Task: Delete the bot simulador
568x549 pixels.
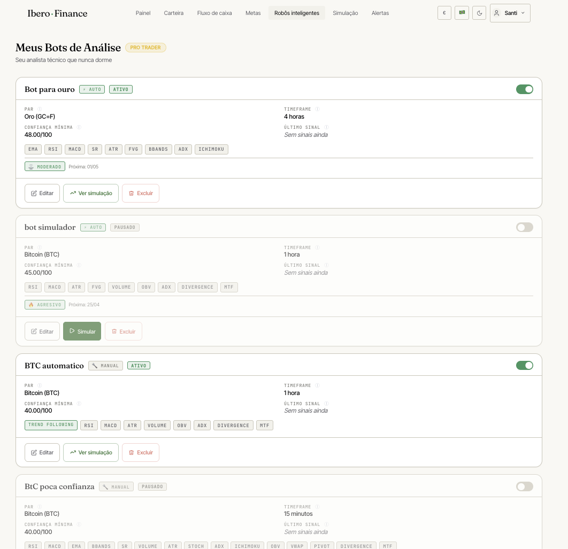Action: coord(123,331)
